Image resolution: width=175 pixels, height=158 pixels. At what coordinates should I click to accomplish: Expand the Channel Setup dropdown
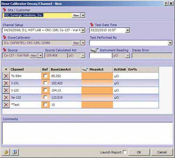click(x=83, y=30)
